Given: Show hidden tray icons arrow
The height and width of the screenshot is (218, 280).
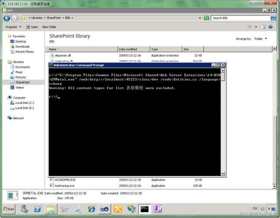Looking at the screenshot, I should click(x=269, y=209).
